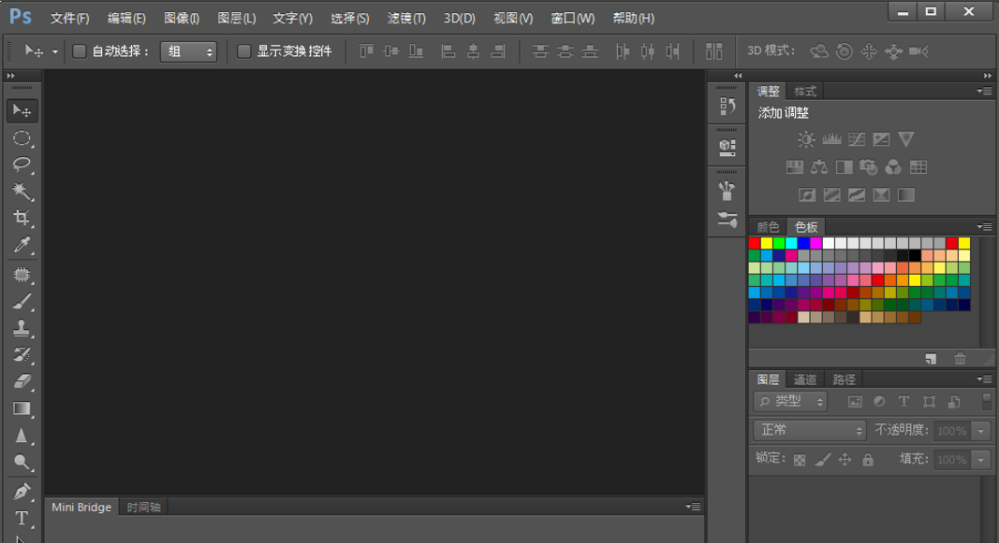Click the delete swatch trash button
This screenshot has width=999, height=543.
[959, 358]
